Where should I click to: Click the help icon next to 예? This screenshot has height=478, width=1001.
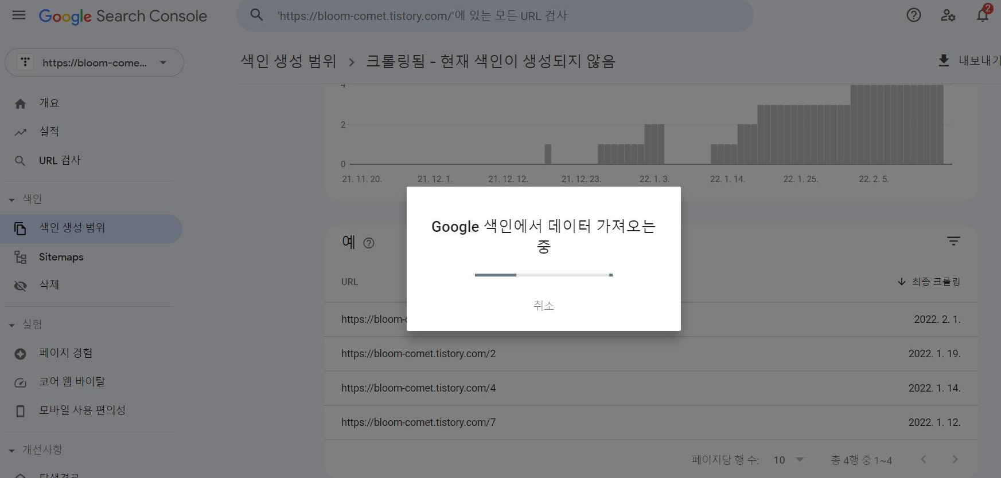[x=369, y=243]
